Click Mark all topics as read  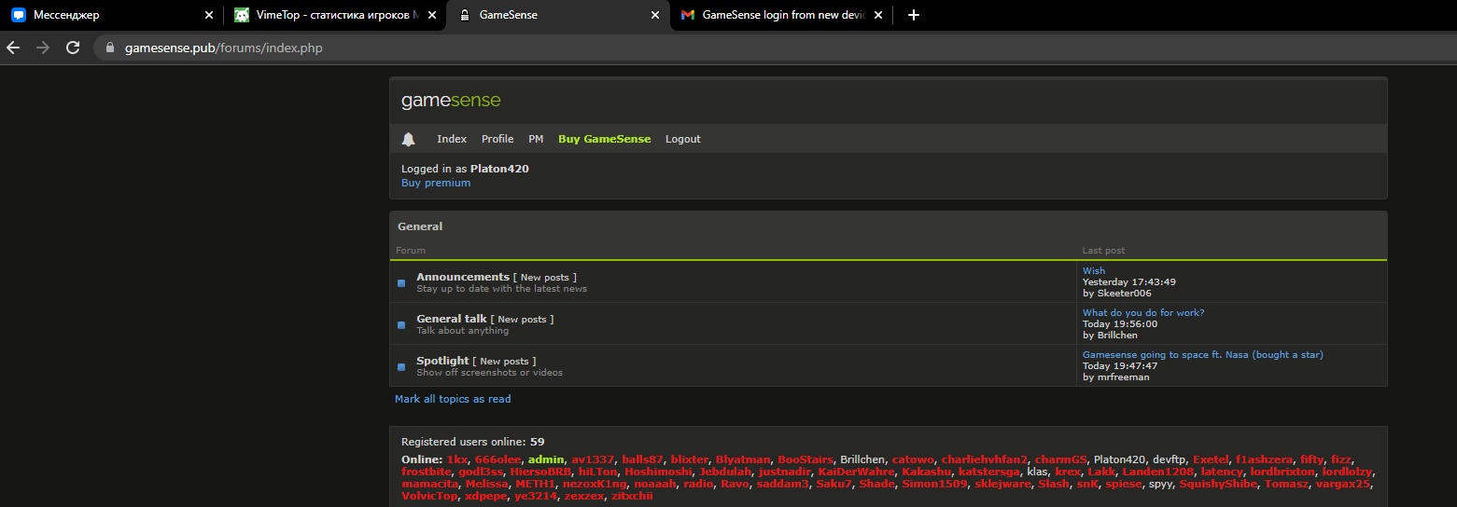pos(453,399)
